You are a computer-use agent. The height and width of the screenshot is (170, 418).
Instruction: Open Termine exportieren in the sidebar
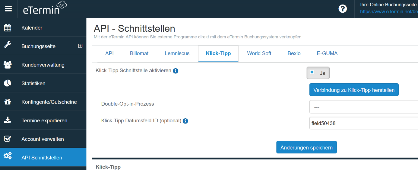pos(43,120)
